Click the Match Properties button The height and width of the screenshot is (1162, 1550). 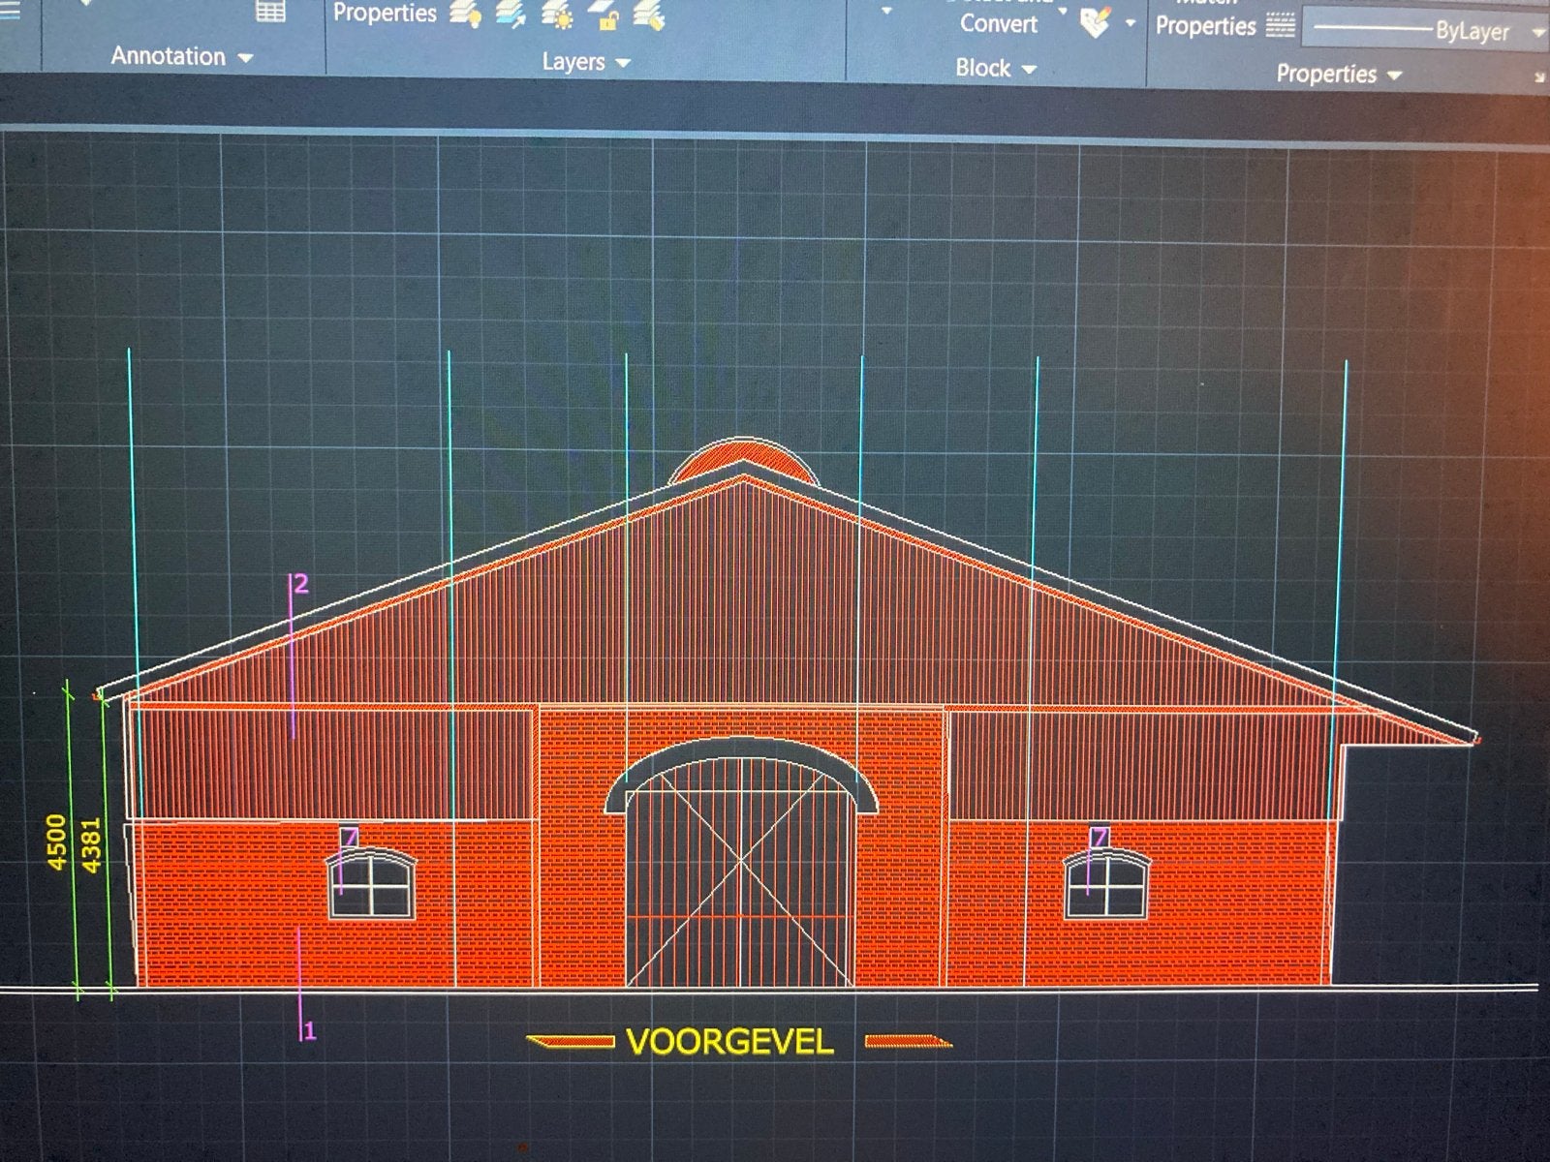[1205, 25]
